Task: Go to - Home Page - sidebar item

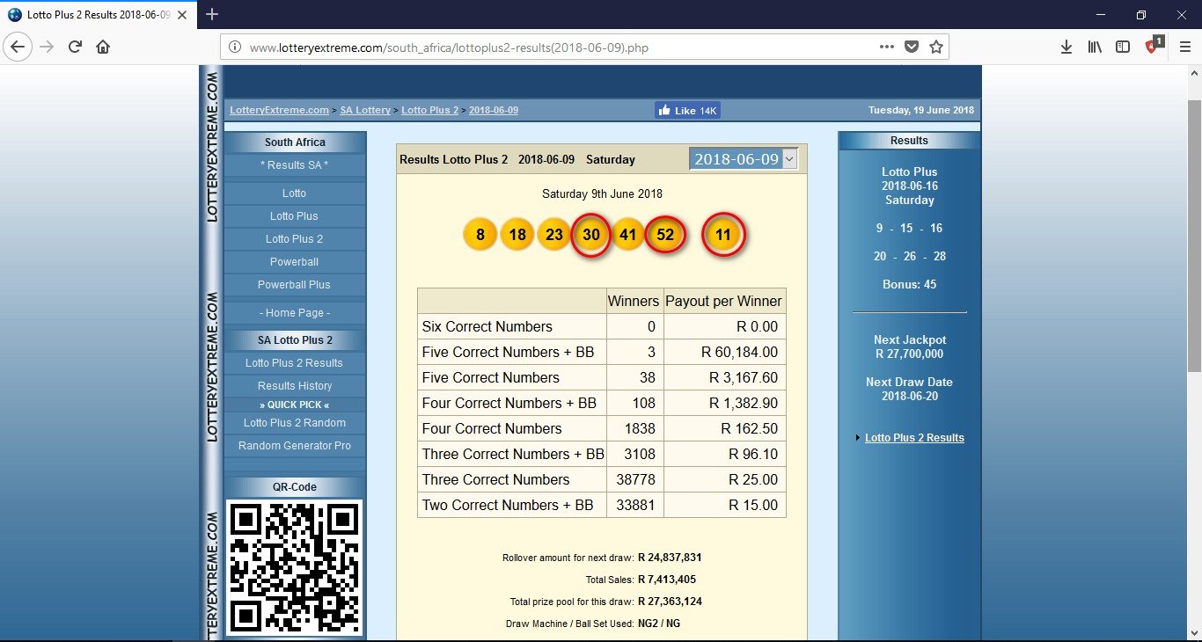Action: [295, 312]
